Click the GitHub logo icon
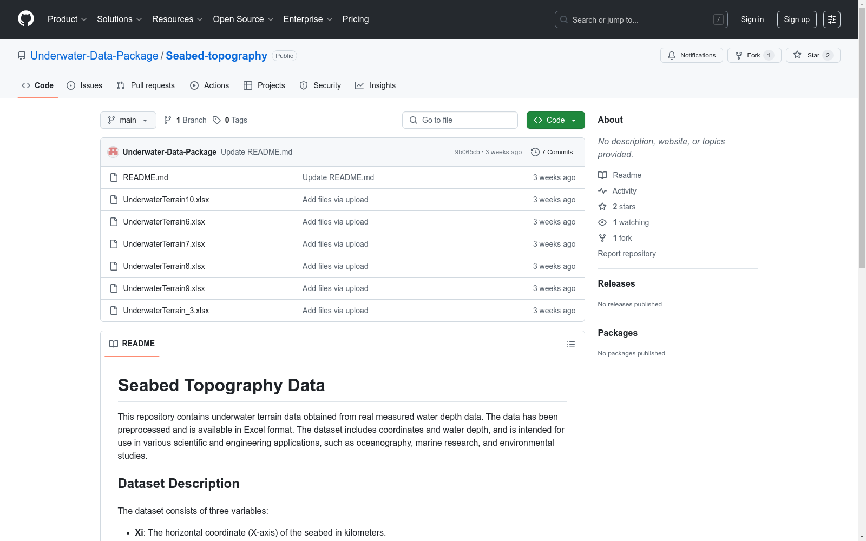Image resolution: width=866 pixels, height=541 pixels. tap(26, 19)
